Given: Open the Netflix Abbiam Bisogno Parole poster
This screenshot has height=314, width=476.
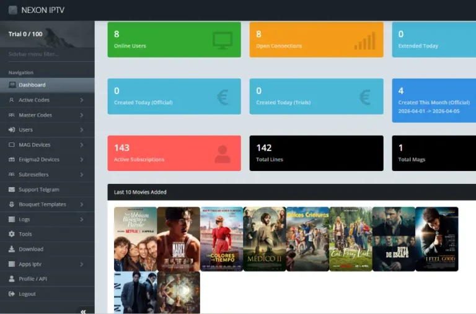Looking at the screenshot, I should tap(135, 239).
